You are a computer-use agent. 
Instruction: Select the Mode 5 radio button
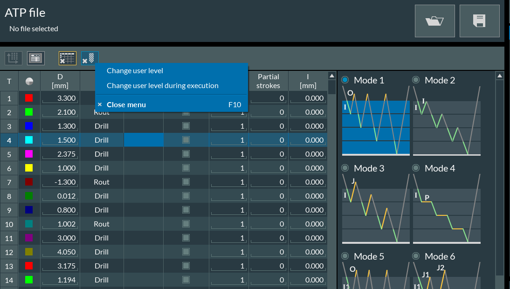point(345,256)
